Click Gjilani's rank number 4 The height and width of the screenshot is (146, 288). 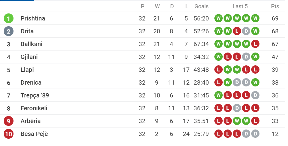(x=9, y=57)
